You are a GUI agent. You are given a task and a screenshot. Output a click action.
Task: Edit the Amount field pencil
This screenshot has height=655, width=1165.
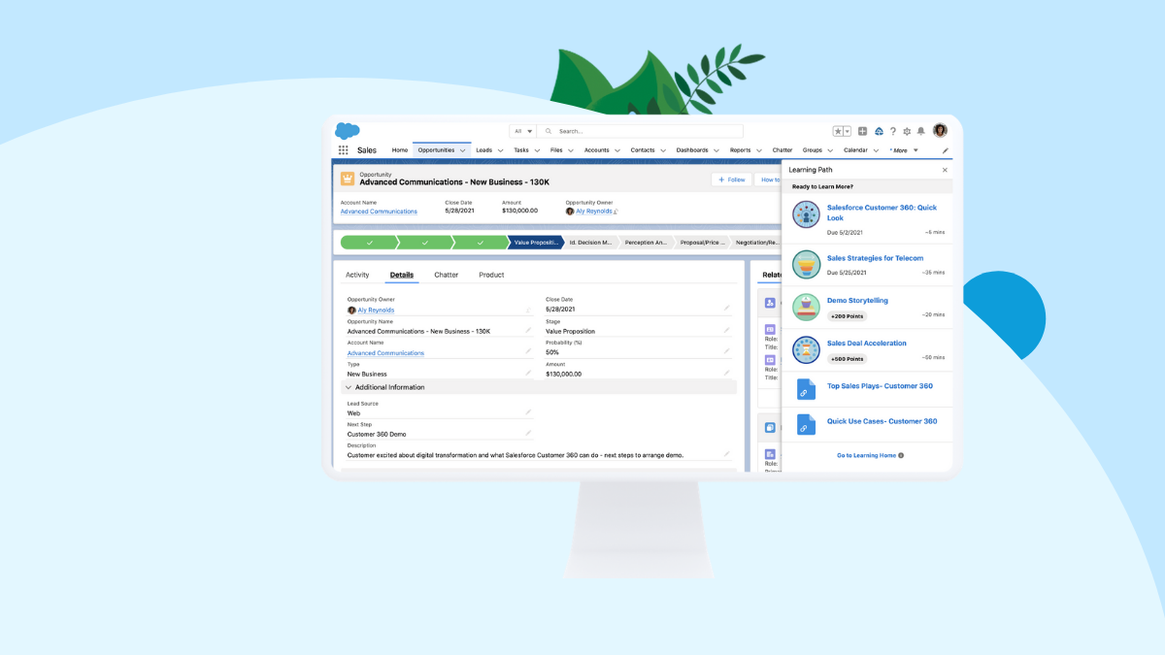point(726,373)
